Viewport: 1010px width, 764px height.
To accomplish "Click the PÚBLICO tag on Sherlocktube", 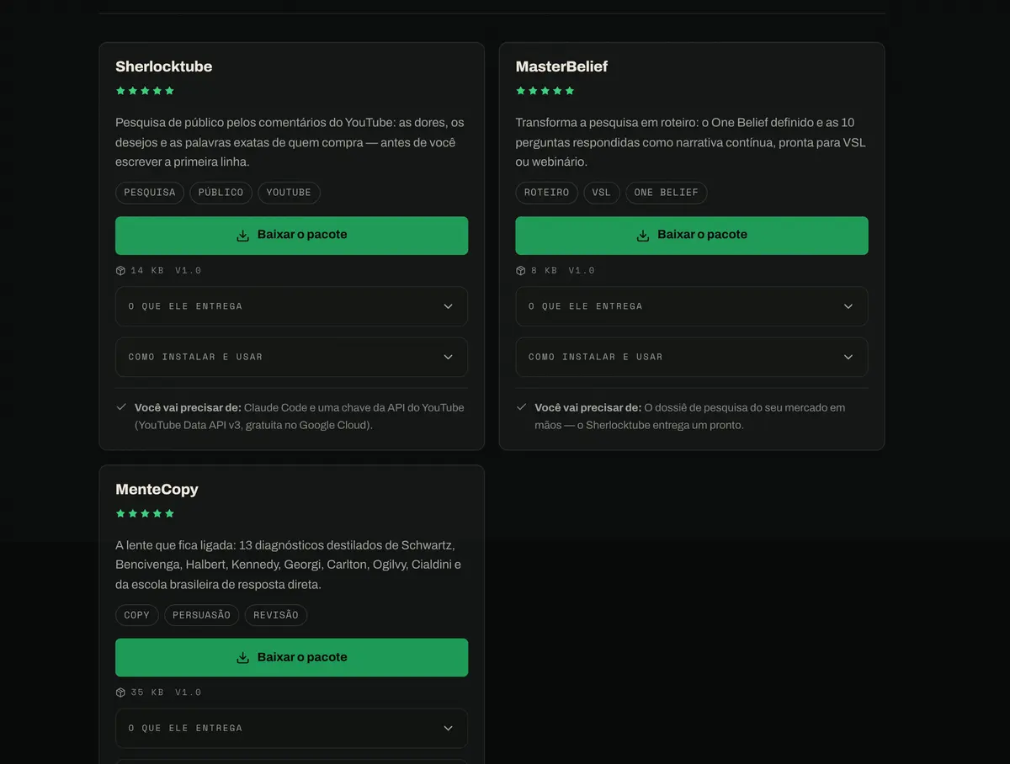I will click(x=221, y=193).
